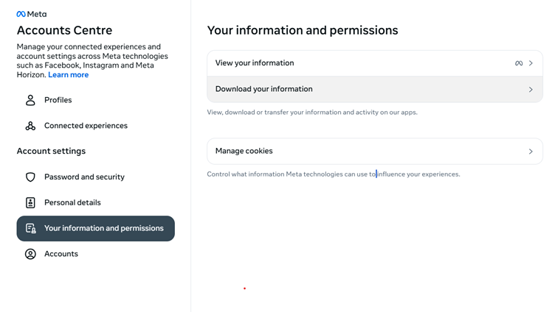Click the Accounts circle-person icon
This screenshot has width=555, height=312.
pyautogui.click(x=30, y=254)
